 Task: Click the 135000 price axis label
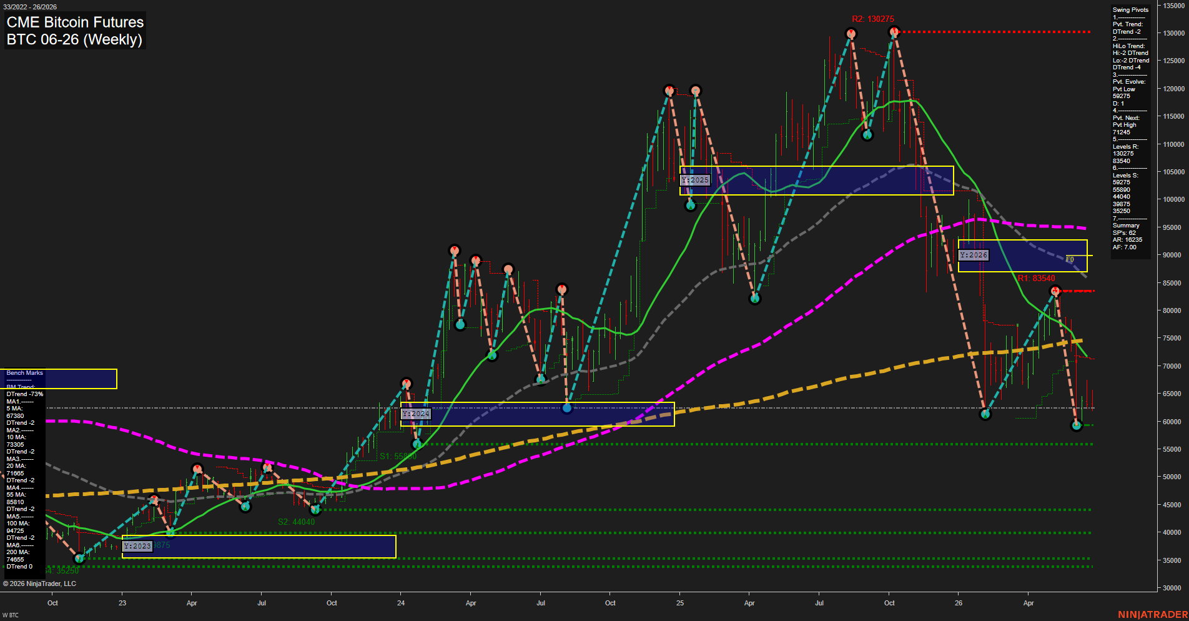click(x=1174, y=6)
